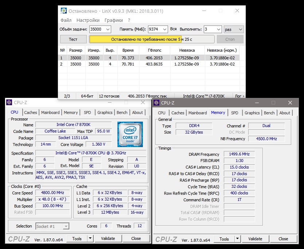Start the LinX test with Тест button
304x249 pixels.
pyautogui.click(x=73, y=39)
